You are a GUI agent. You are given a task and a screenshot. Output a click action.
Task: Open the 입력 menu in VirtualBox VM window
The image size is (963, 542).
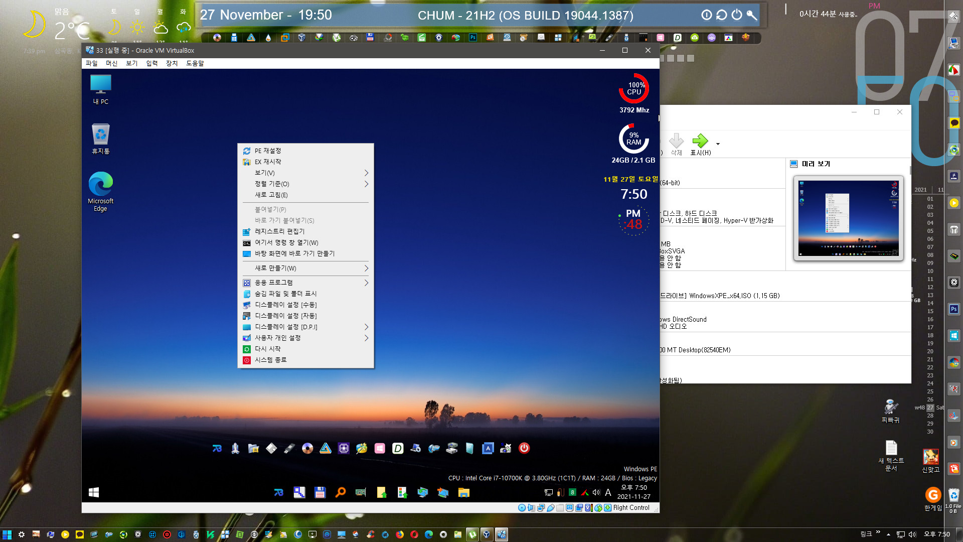152,63
